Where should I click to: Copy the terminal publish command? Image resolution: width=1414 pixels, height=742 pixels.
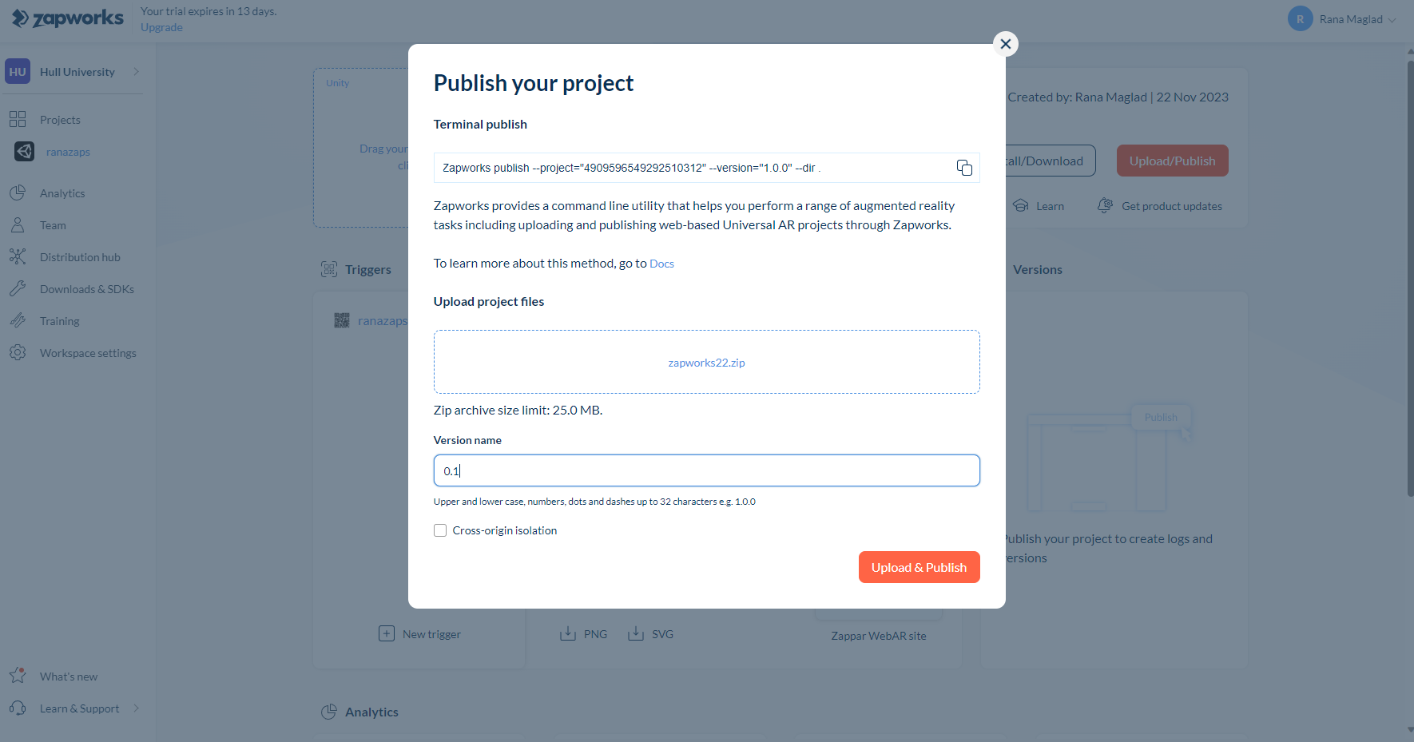[964, 168]
